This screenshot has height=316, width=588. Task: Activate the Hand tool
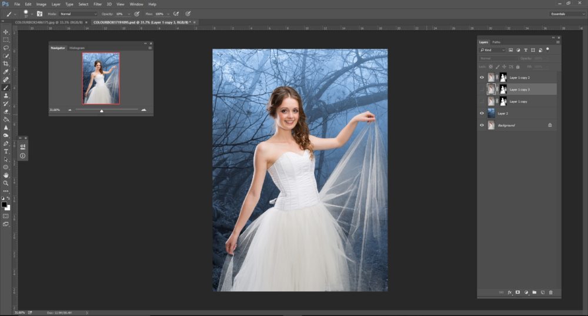6,175
